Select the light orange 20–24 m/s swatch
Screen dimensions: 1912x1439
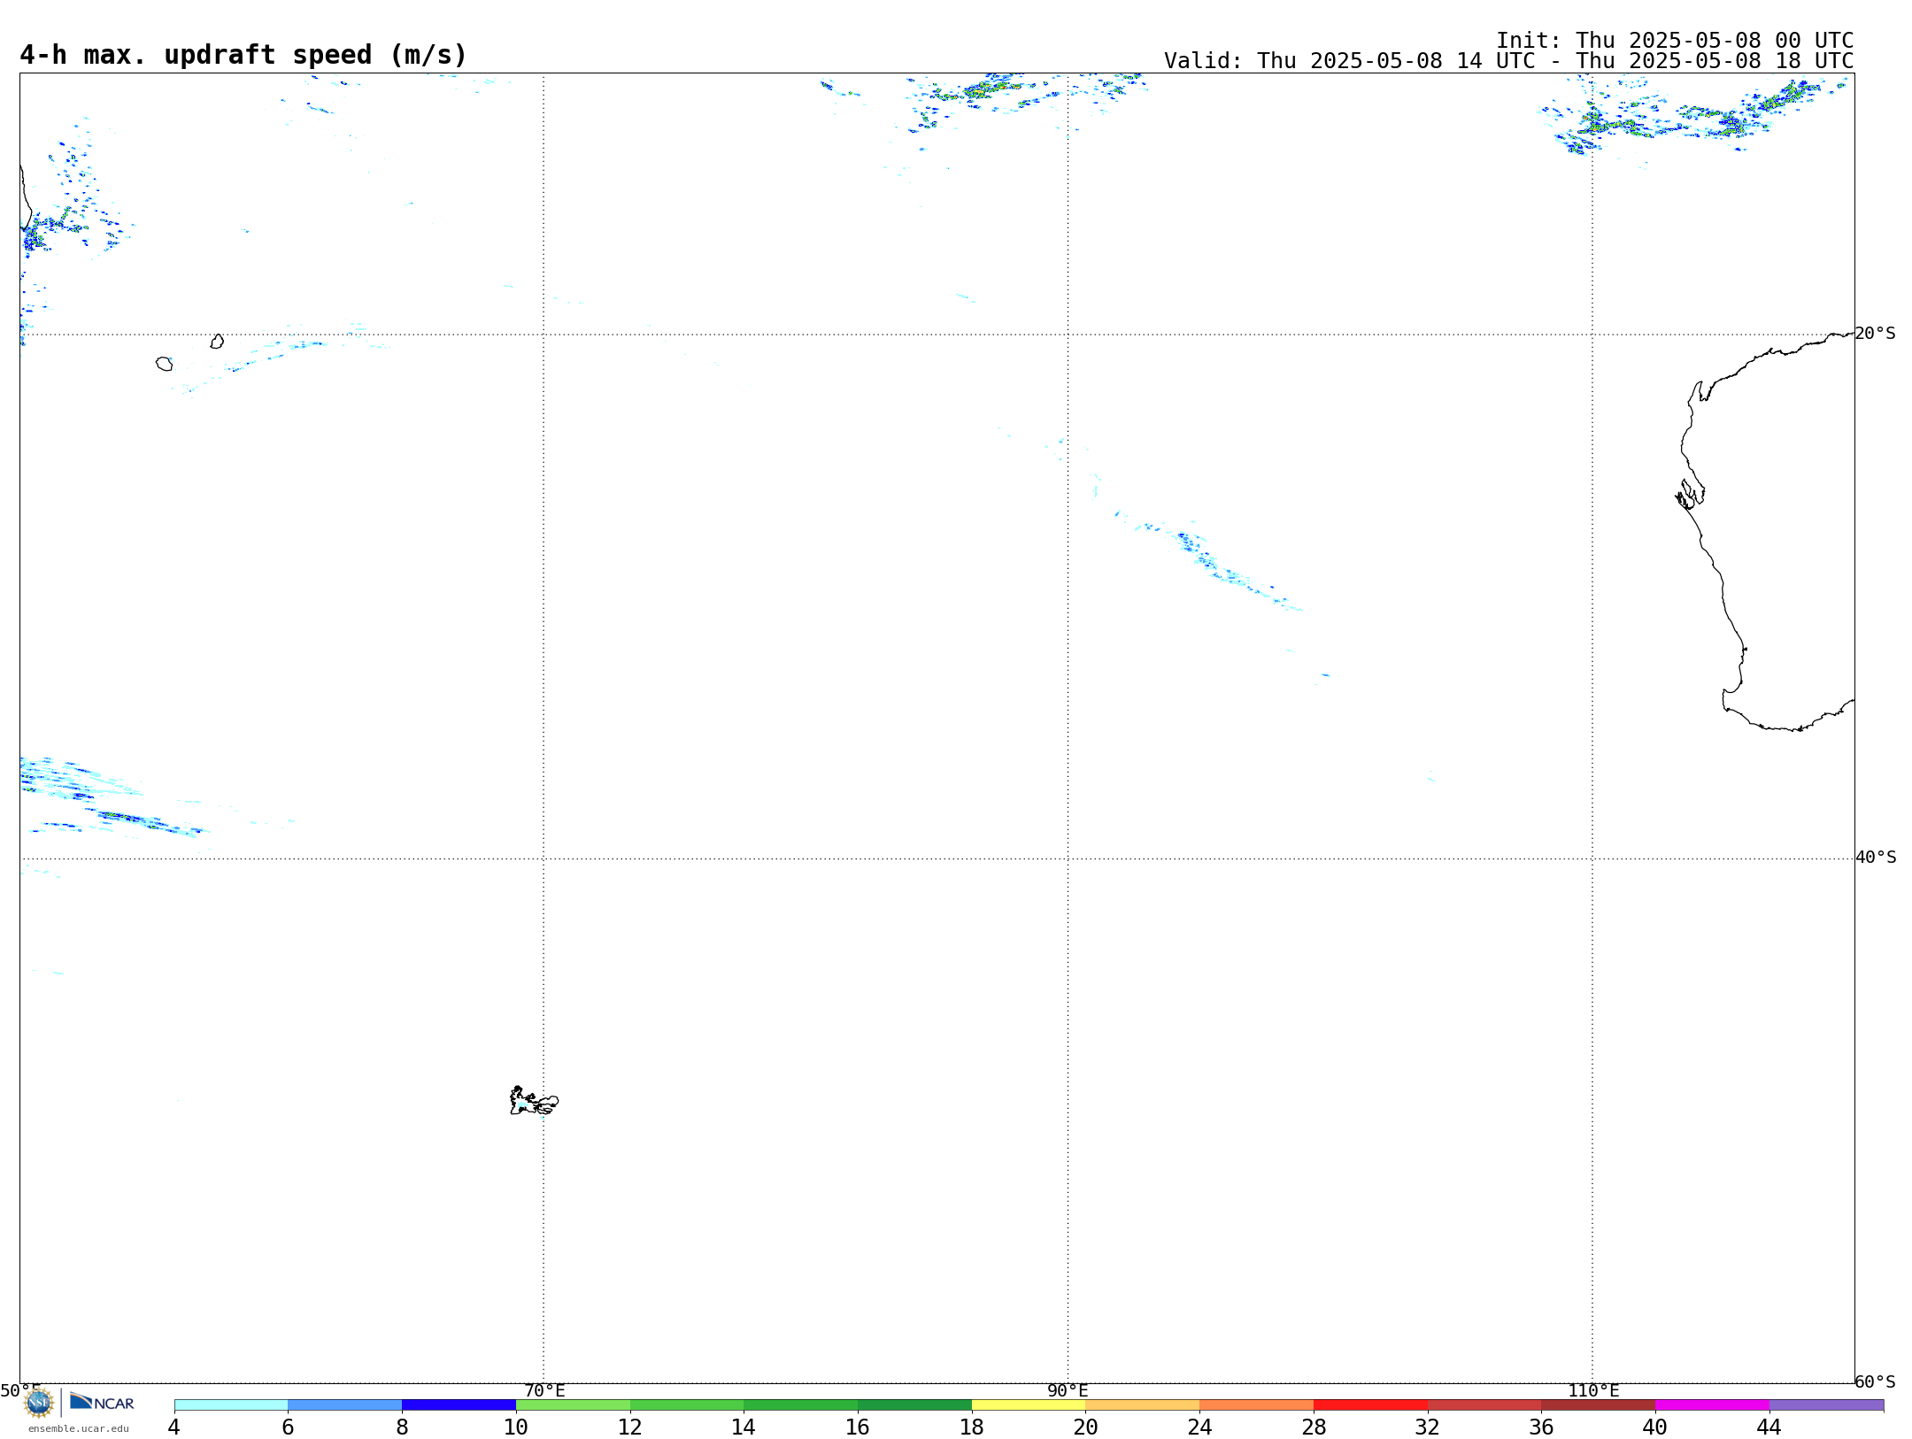(x=1143, y=1404)
